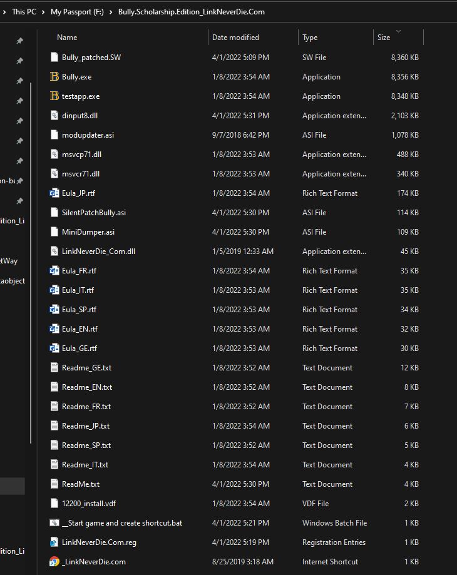457x575 pixels.
Task: Click the Bully.exe application icon
Action: pyautogui.click(x=54, y=77)
